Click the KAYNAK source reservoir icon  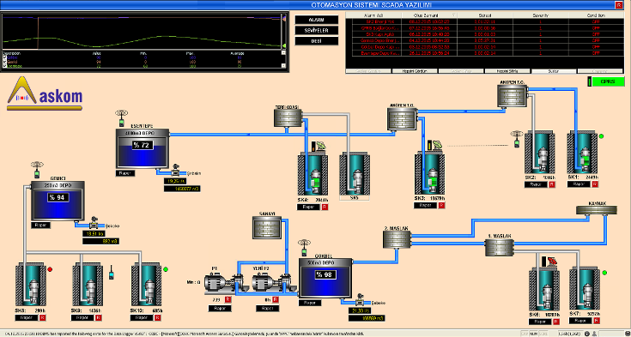597,210
